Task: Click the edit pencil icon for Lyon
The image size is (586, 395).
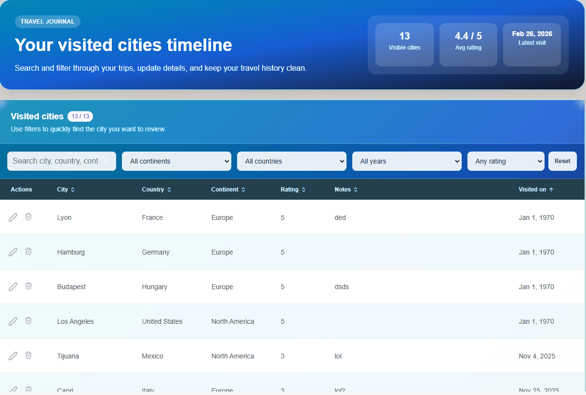Action: tap(13, 217)
